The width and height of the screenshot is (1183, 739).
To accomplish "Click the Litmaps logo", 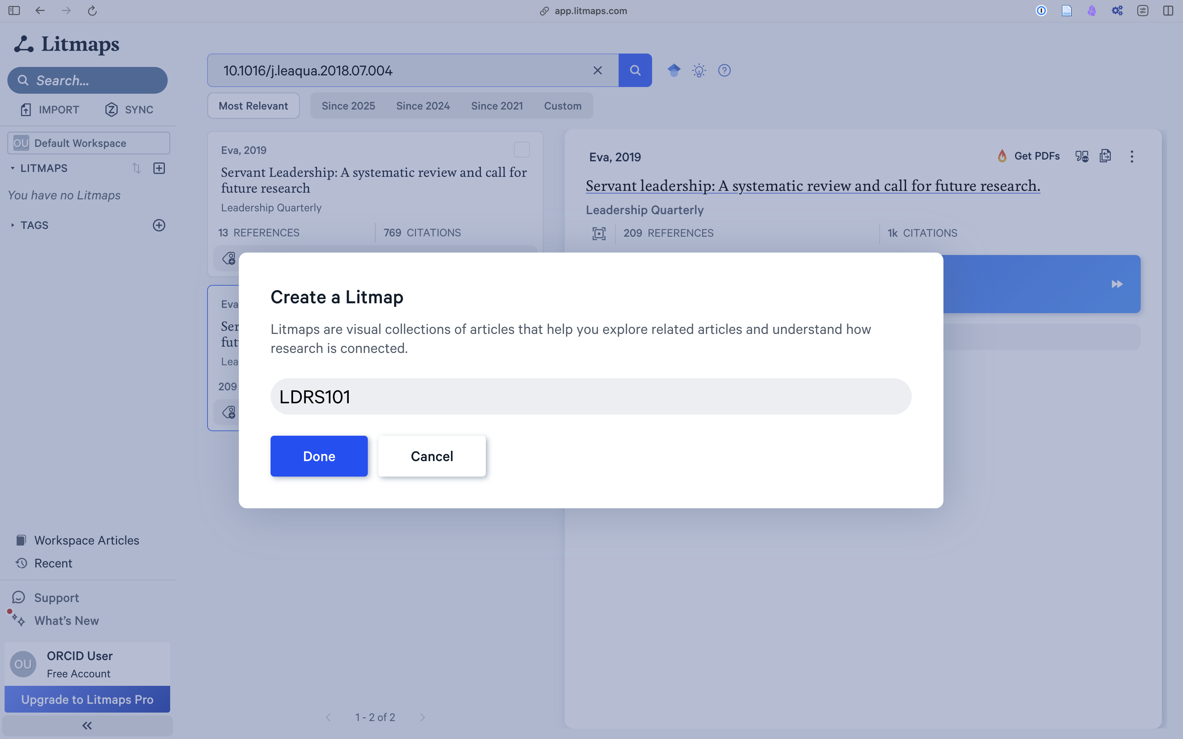I will coord(67,44).
